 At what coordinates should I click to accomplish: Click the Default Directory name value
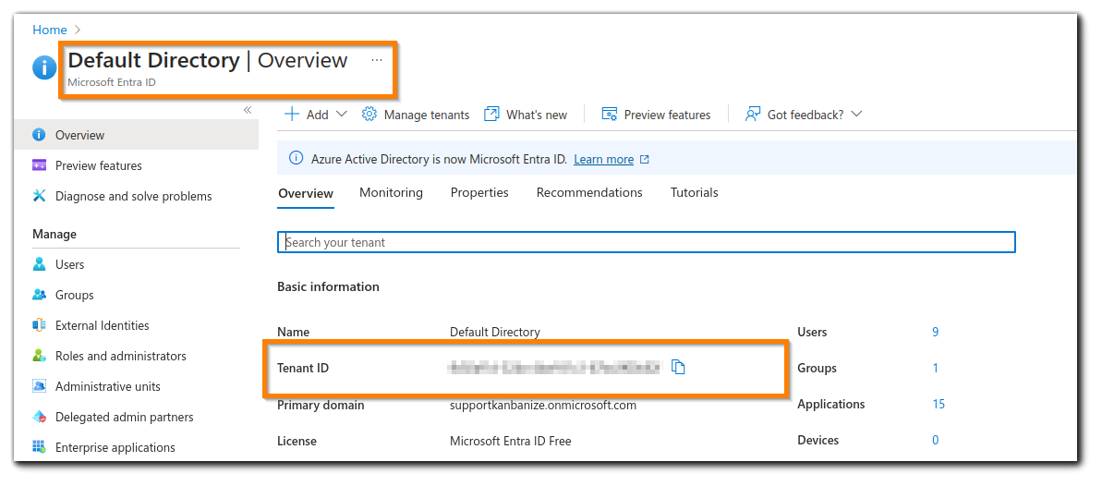click(495, 332)
